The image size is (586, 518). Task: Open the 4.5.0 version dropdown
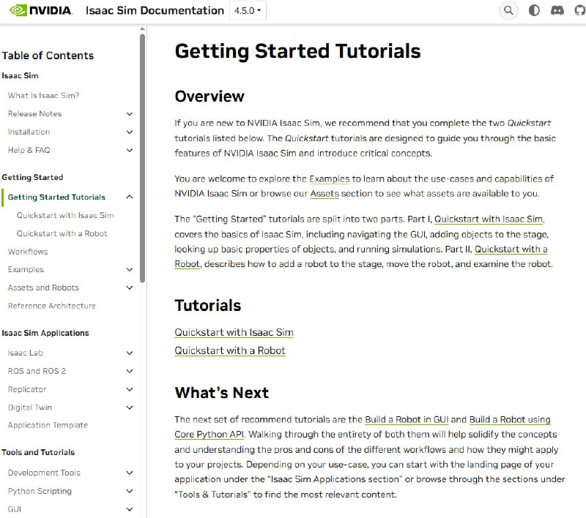[248, 10]
